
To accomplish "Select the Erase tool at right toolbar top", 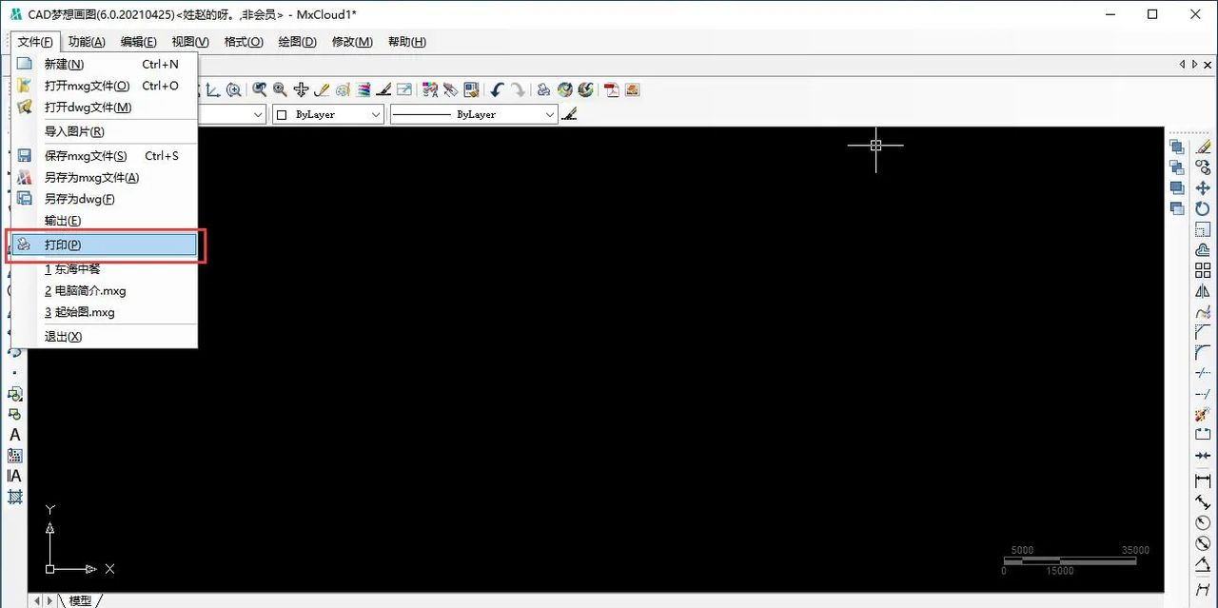I will (1203, 147).
